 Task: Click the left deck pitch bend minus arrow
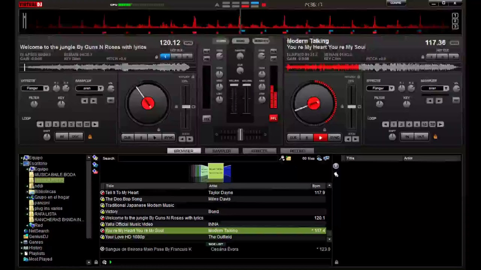coord(182,139)
